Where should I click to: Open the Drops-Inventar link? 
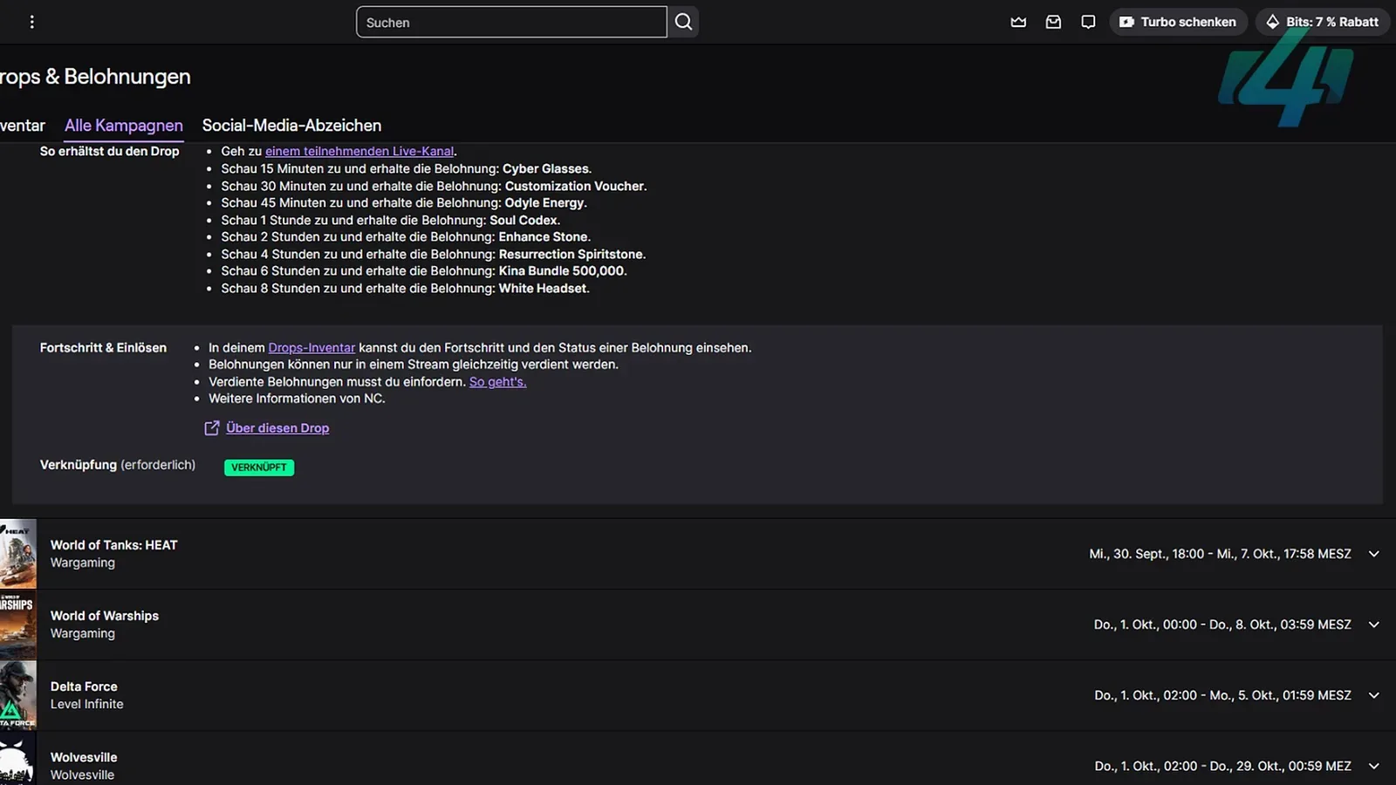click(311, 347)
